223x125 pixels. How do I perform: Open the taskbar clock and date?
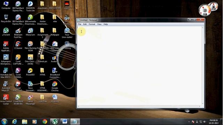pyautogui.click(x=214, y=122)
